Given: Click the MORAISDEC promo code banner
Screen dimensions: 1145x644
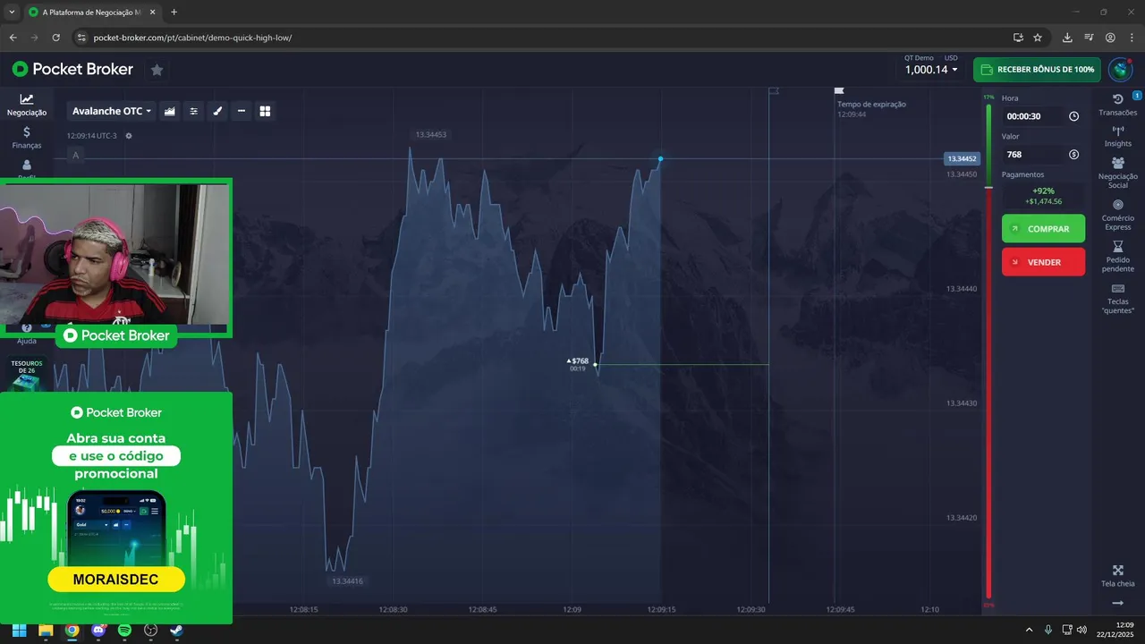Looking at the screenshot, I should (116, 579).
